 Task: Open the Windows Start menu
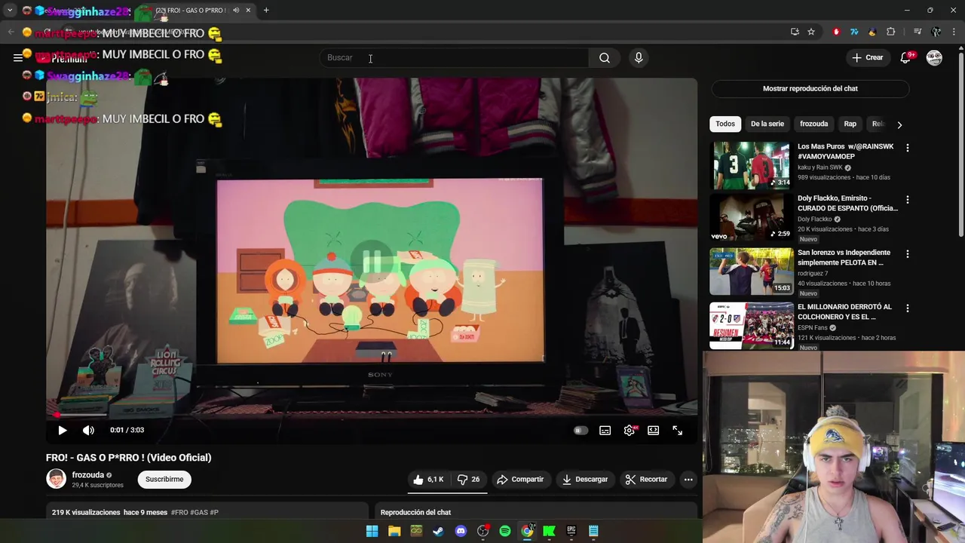(372, 531)
